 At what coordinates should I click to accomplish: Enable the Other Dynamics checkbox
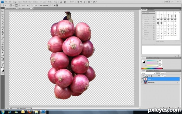143,28
